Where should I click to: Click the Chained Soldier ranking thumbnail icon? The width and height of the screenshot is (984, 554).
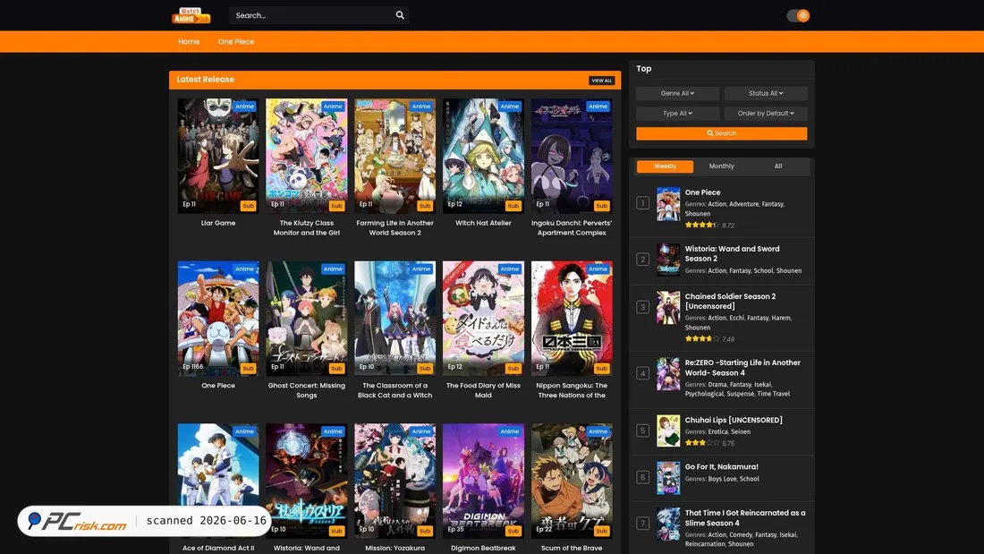668,308
